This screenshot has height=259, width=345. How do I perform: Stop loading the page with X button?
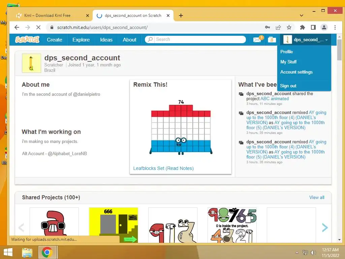click(38, 27)
